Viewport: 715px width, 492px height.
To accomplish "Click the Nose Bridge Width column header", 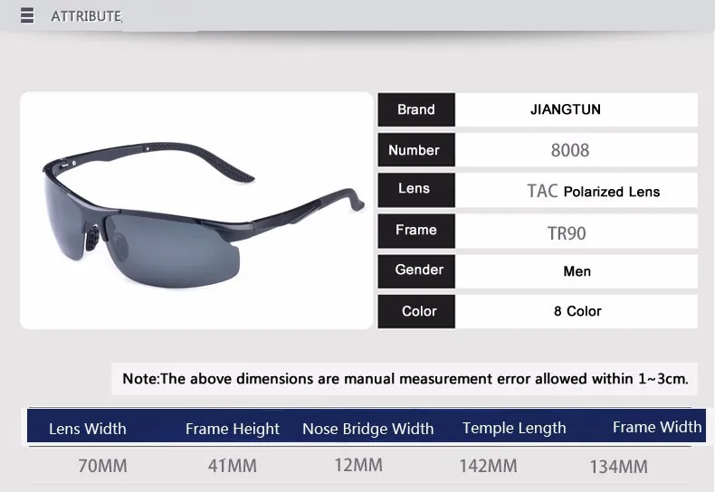I will pyautogui.click(x=368, y=429).
